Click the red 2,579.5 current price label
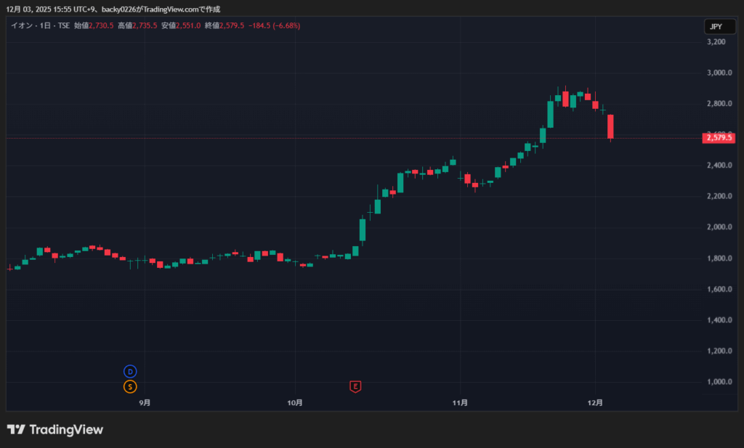This screenshot has width=744, height=448. (719, 137)
